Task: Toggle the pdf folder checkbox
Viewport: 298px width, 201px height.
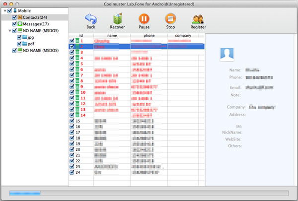Action: [19, 44]
